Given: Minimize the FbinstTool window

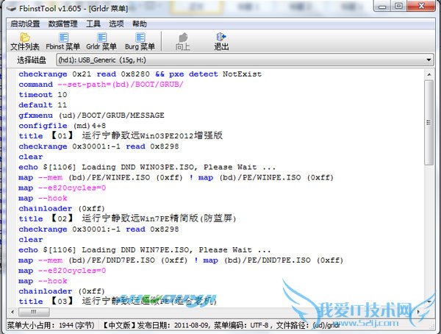Looking at the screenshot, I should click(x=382, y=6).
